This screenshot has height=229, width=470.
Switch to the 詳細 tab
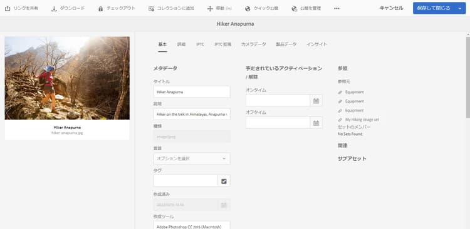181,44
